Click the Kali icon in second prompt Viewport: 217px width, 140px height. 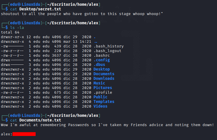pyautogui.click(x=19, y=23)
